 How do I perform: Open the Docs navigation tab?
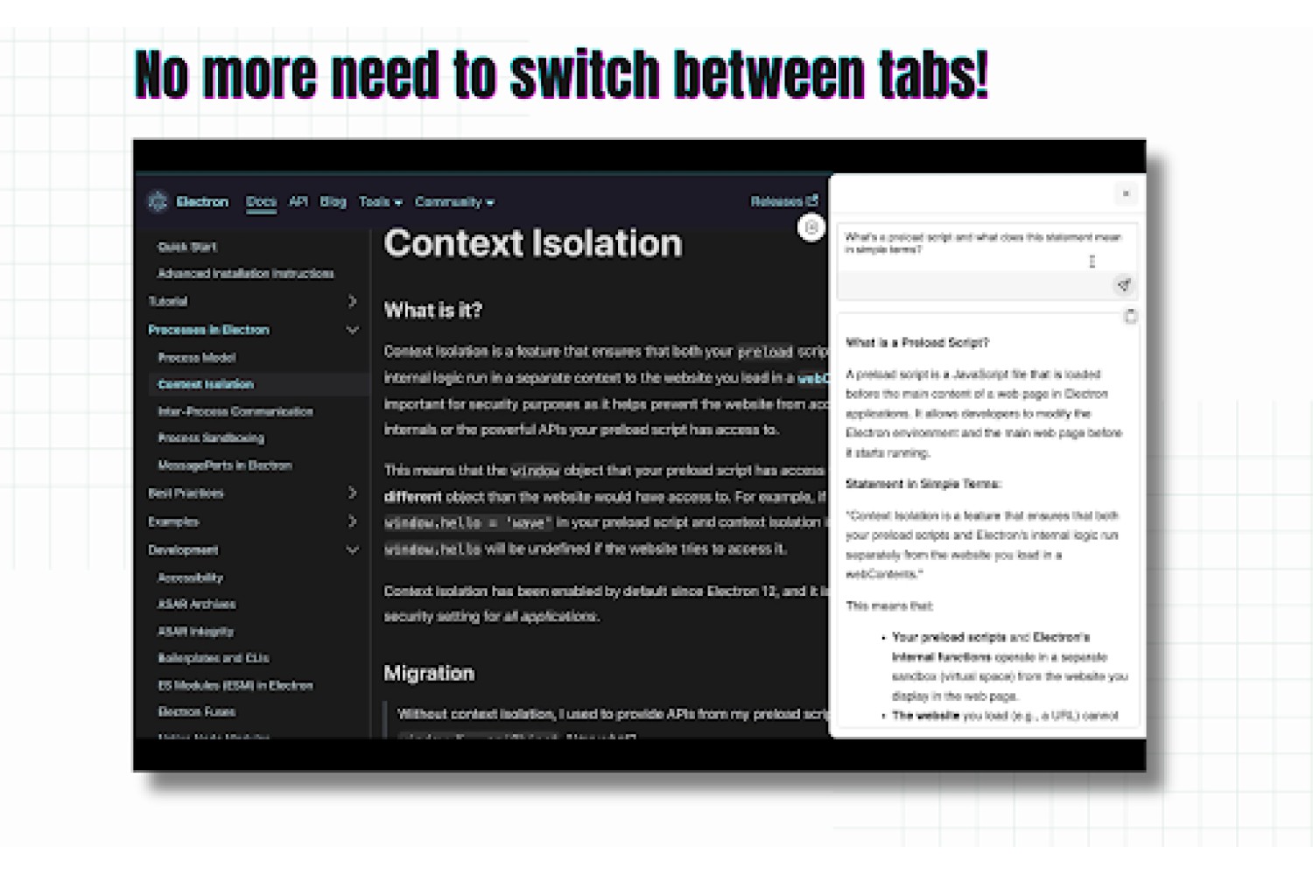pyautogui.click(x=261, y=202)
